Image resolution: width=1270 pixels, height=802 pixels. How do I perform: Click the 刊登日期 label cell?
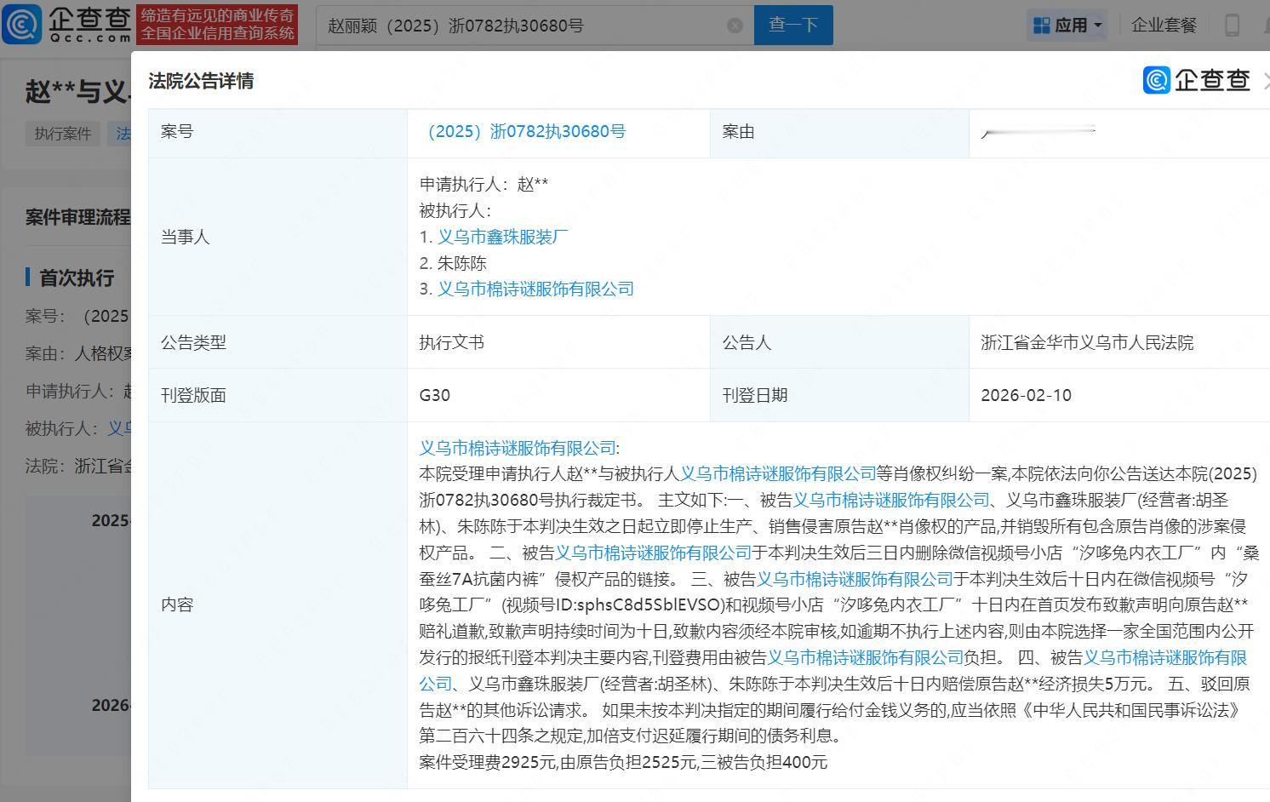click(839, 395)
